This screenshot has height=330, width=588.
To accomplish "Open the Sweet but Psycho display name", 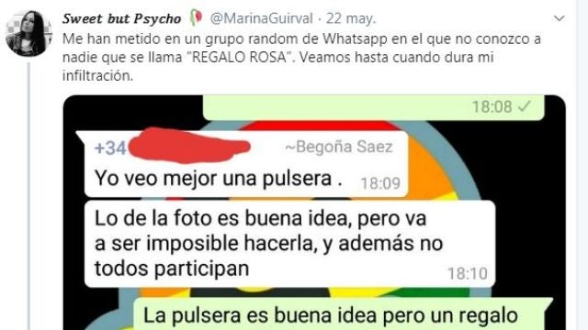I will (122, 18).
